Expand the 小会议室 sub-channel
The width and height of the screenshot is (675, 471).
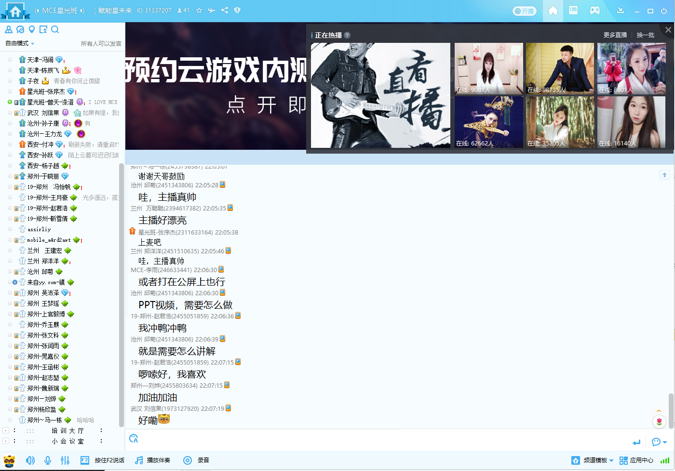[x=6, y=441]
